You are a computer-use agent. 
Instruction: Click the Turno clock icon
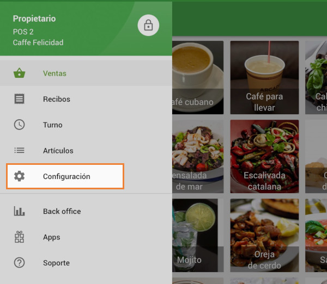click(x=20, y=125)
